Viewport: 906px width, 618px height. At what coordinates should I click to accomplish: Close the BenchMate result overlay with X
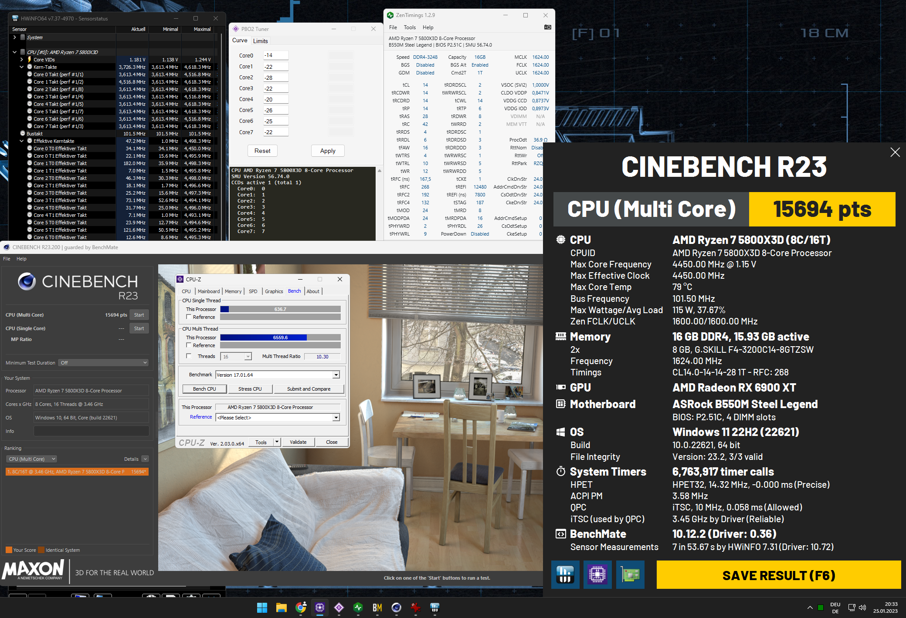click(895, 152)
